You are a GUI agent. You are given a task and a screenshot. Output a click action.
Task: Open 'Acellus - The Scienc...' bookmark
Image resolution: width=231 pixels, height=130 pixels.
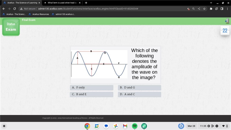tap(14, 14)
